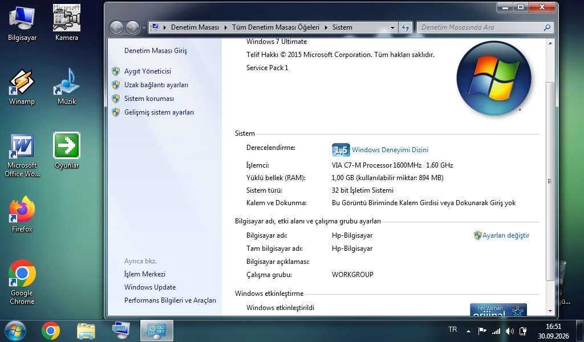Click the control panel icon in address bar
Viewport: 584px width, 342px height.
tap(155, 27)
